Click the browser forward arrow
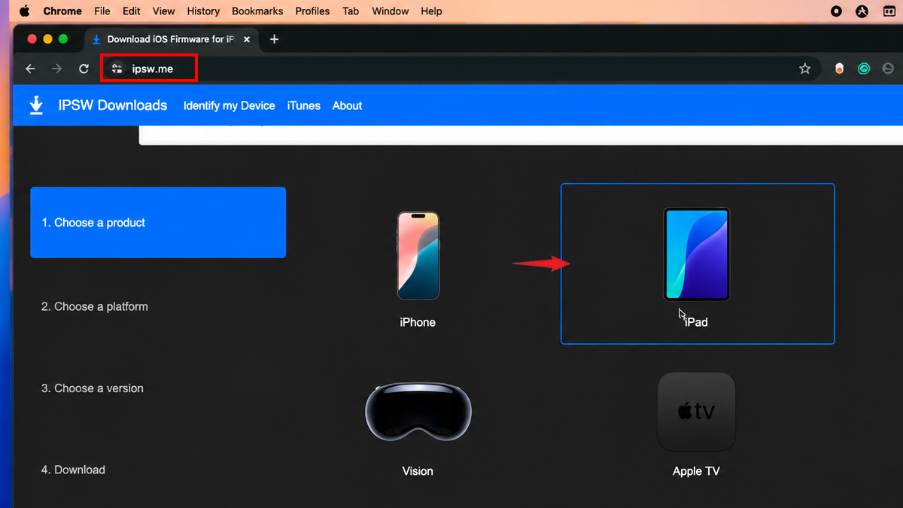Viewport: 903px width, 508px height. [56, 68]
